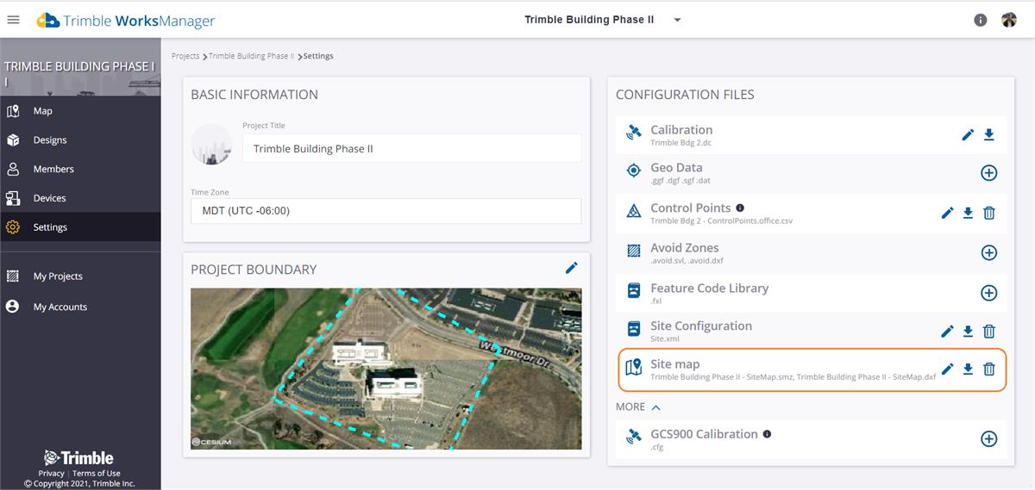Go to Designs in sidebar
Image resolution: width=1035 pixels, height=490 pixels.
(80, 140)
